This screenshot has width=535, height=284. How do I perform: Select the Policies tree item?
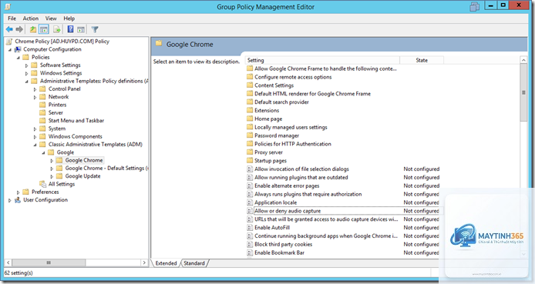(41, 57)
